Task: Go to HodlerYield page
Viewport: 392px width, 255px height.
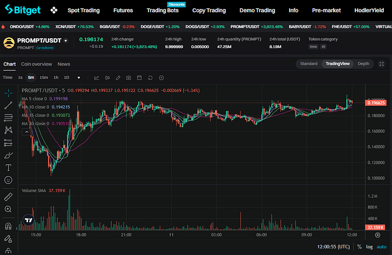Action: 369,10
